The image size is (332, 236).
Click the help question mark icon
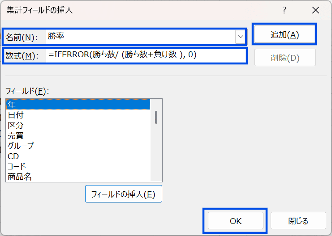click(x=284, y=10)
